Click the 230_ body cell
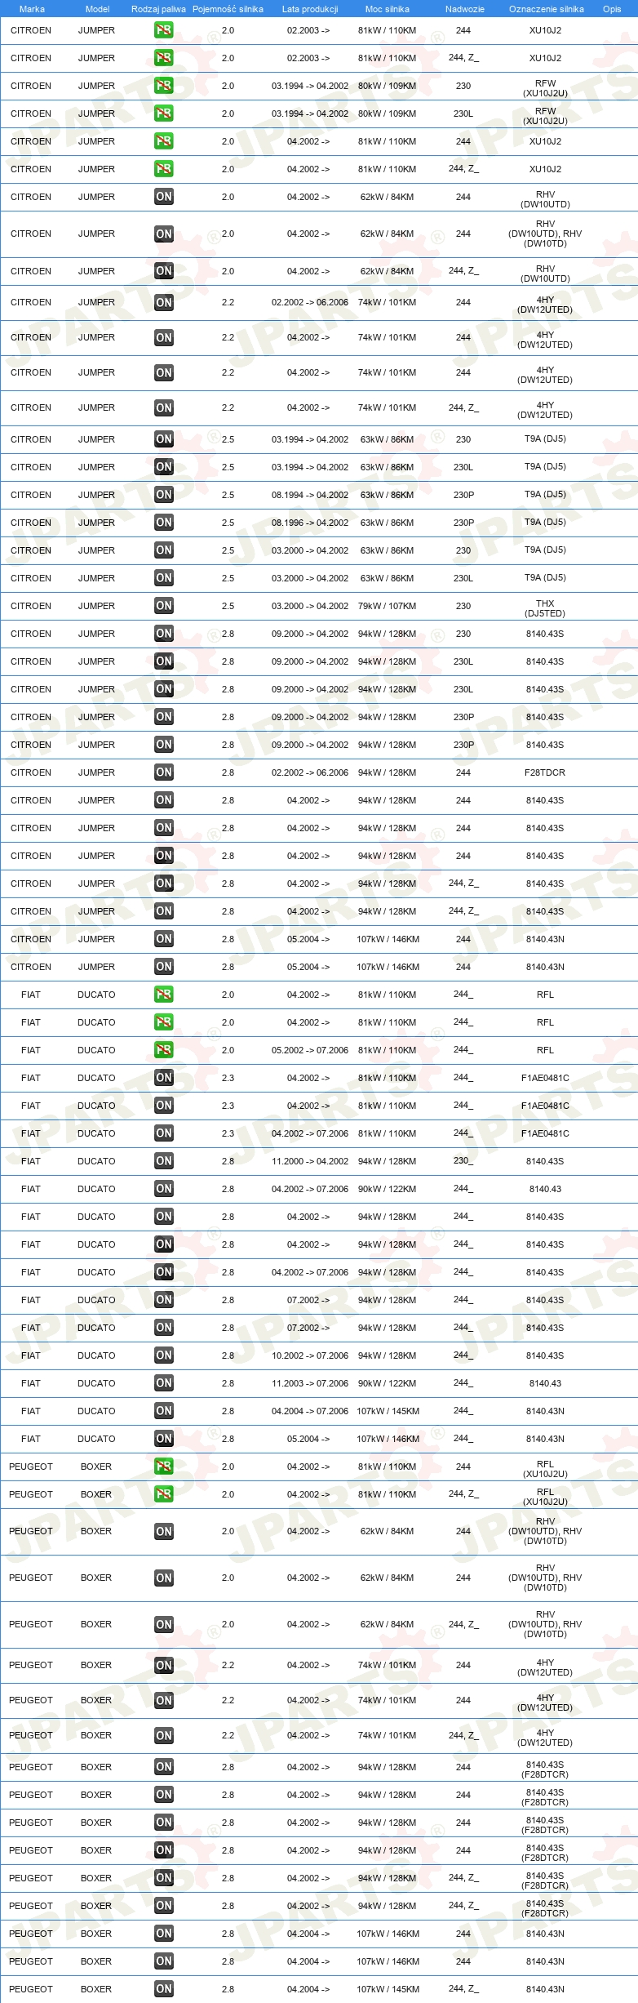Viewport: 638px width, 2003px height. point(463,1161)
